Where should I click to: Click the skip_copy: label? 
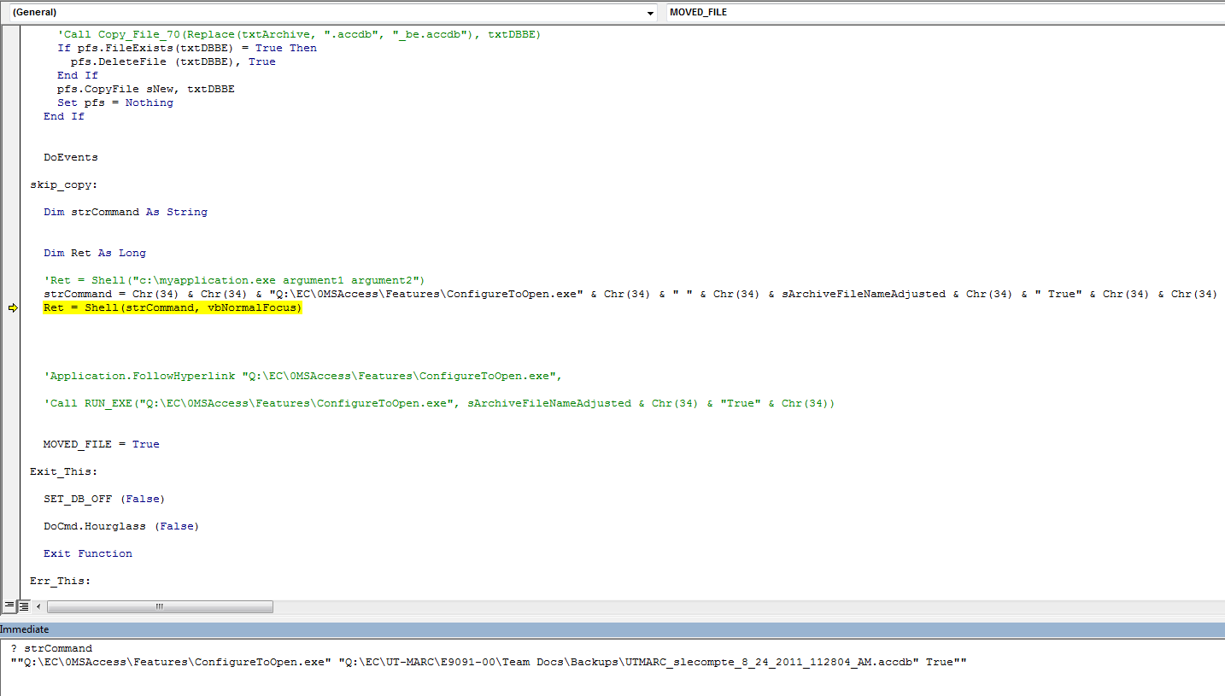coord(64,184)
